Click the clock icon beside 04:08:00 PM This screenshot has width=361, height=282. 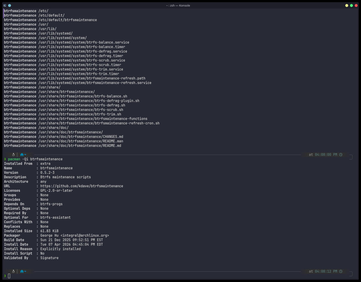[341, 154]
